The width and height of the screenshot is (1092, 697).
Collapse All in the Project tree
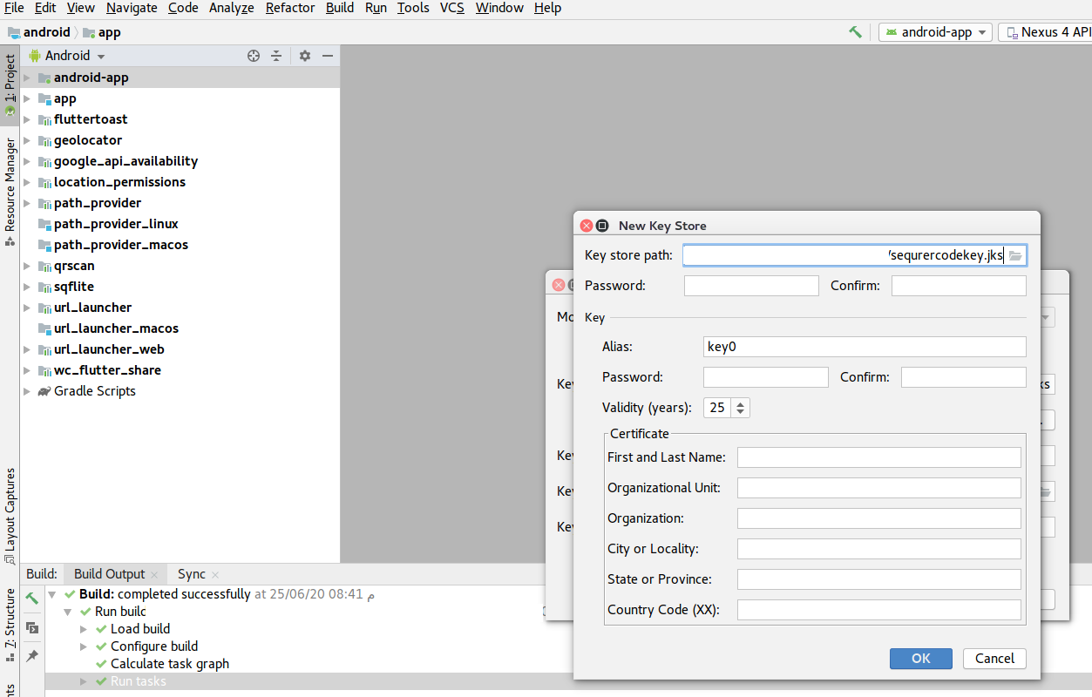pos(276,55)
